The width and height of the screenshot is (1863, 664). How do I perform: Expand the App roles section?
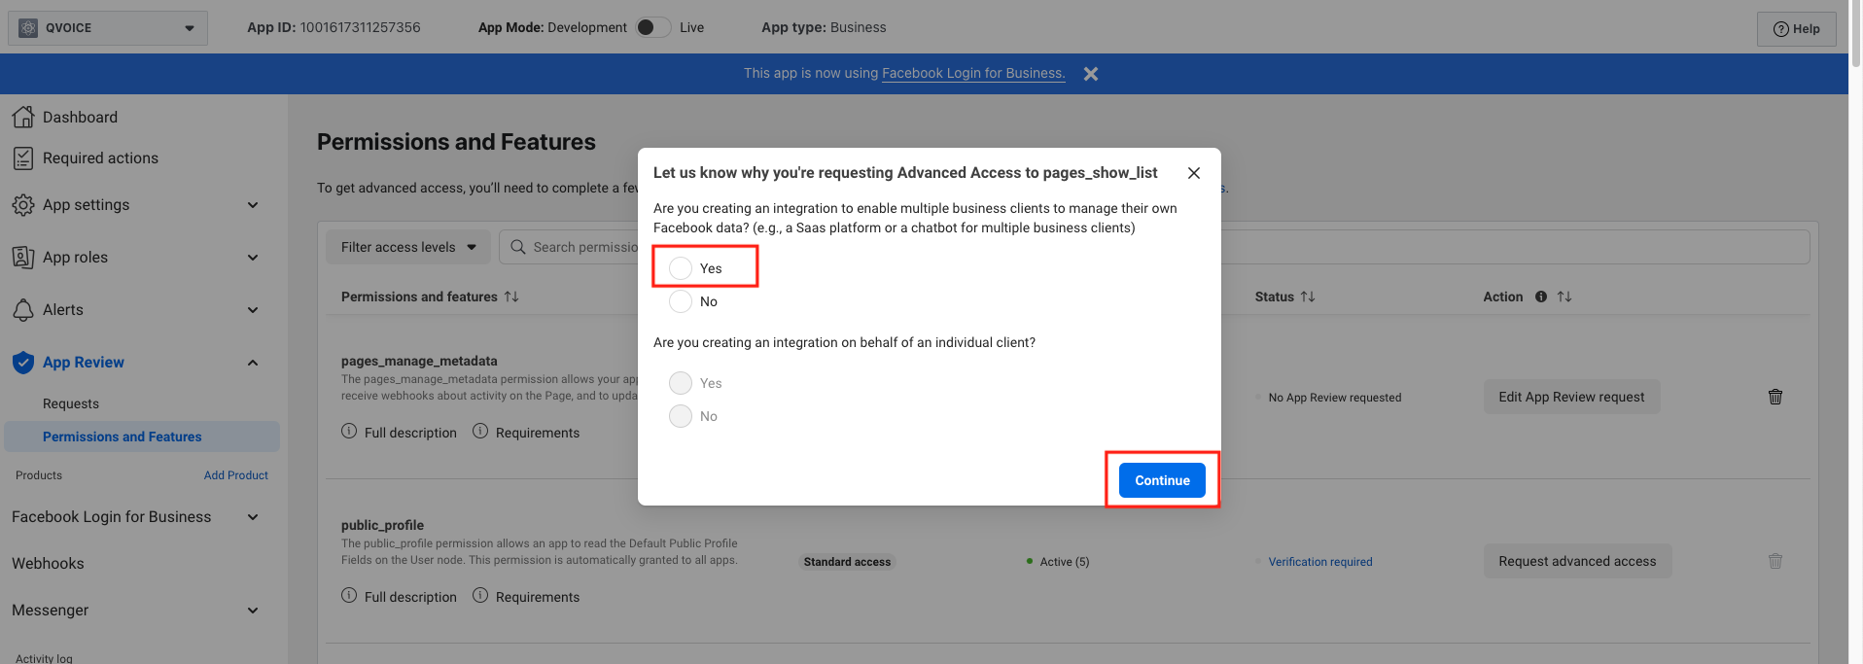point(253,258)
